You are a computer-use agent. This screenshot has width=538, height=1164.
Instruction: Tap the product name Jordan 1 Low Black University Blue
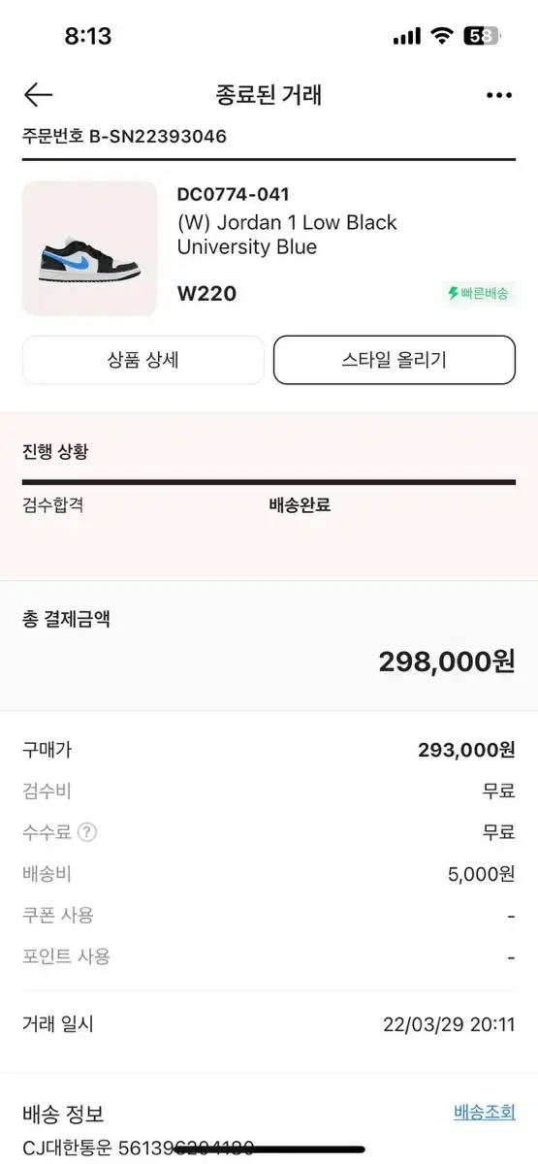coord(287,235)
